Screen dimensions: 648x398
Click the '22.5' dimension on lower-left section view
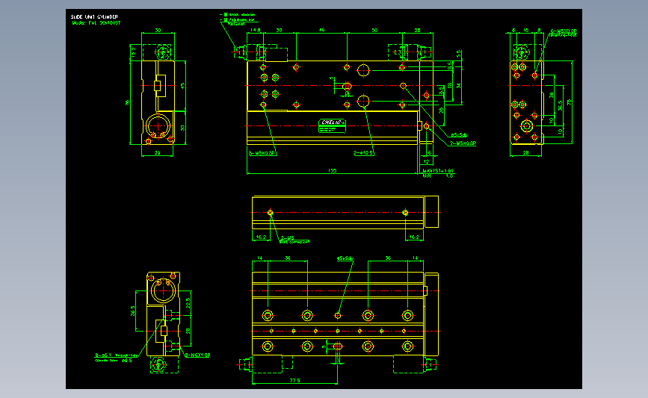(188, 303)
